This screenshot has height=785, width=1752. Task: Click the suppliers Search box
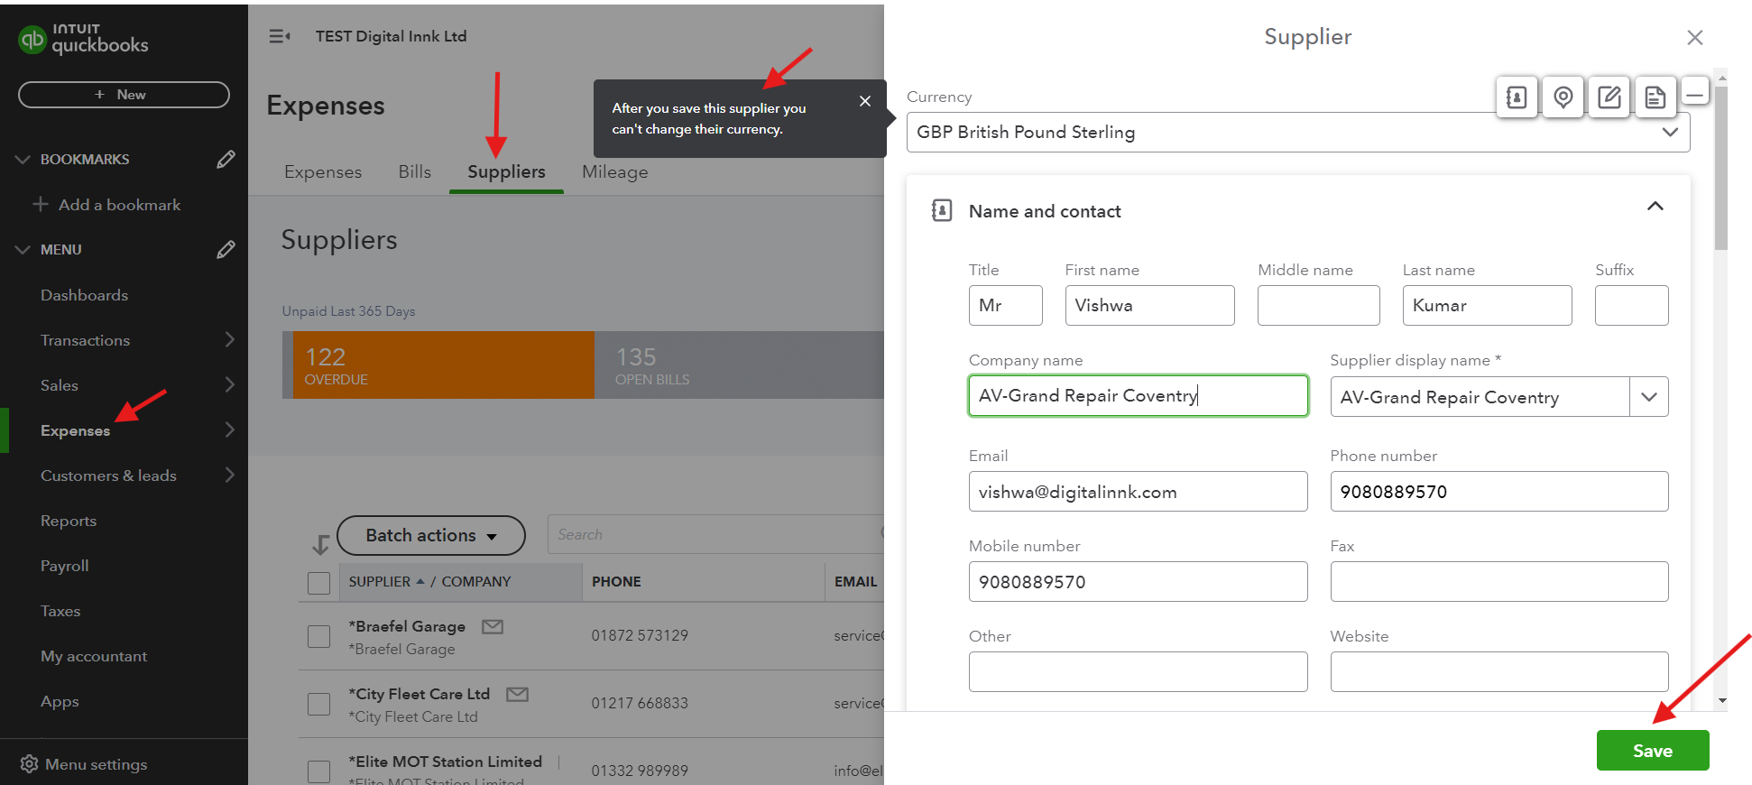pos(716,534)
